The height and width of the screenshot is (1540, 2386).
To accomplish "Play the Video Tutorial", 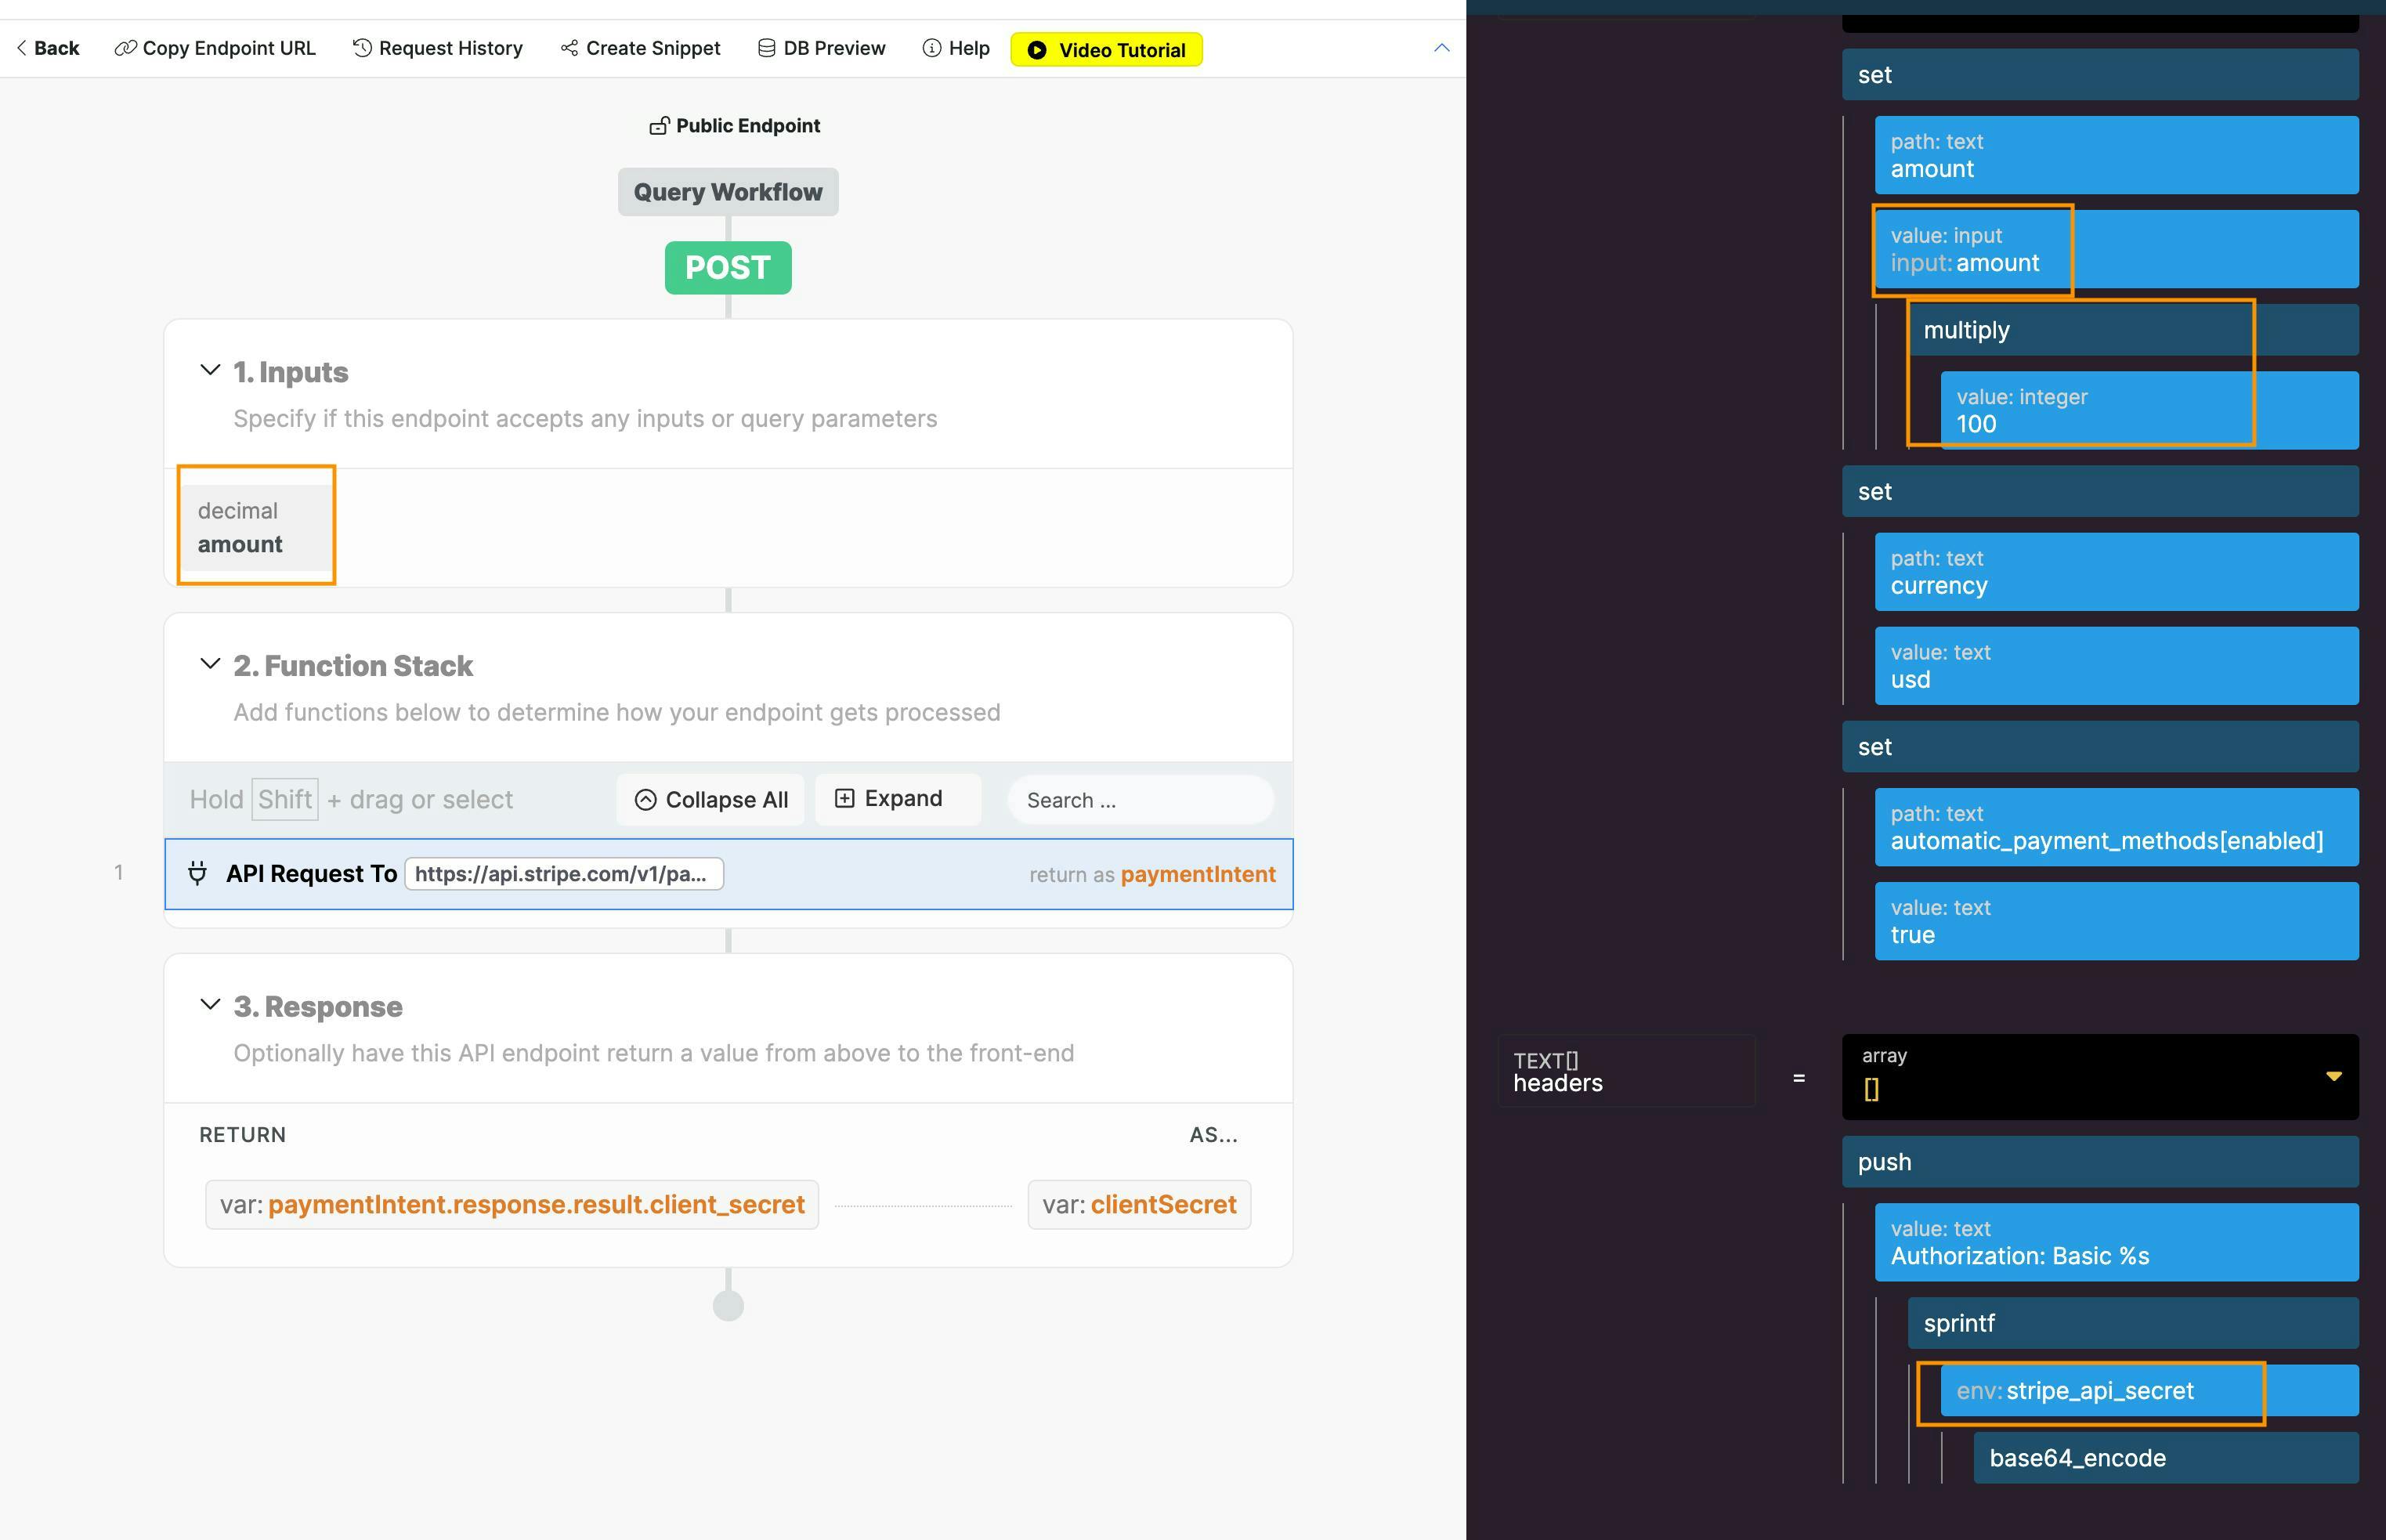I will [x=1106, y=50].
